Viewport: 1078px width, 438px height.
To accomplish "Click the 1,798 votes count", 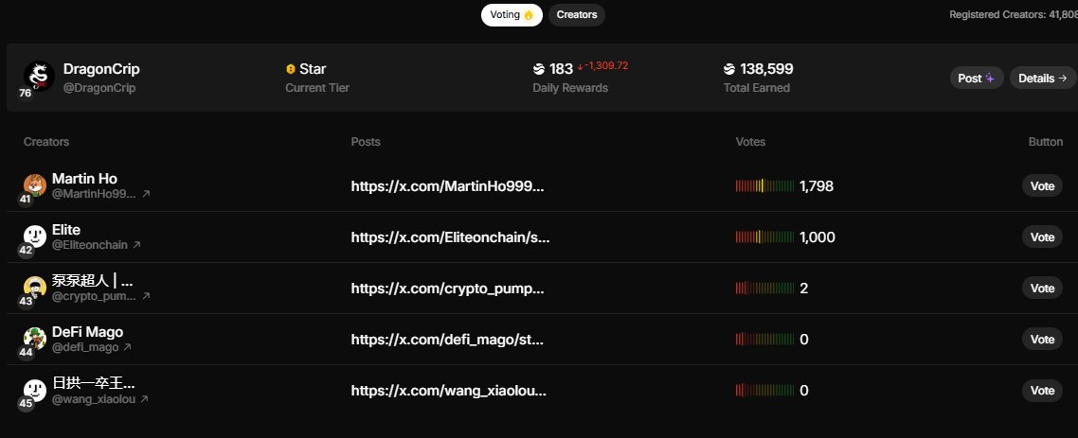I will [x=817, y=186].
